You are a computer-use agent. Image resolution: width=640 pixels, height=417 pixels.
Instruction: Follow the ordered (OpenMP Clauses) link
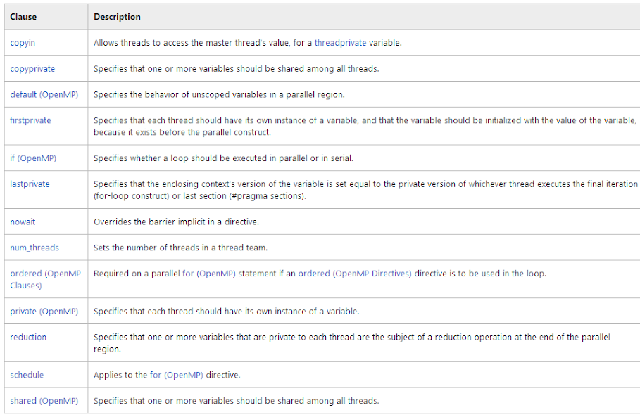pos(45,279)
